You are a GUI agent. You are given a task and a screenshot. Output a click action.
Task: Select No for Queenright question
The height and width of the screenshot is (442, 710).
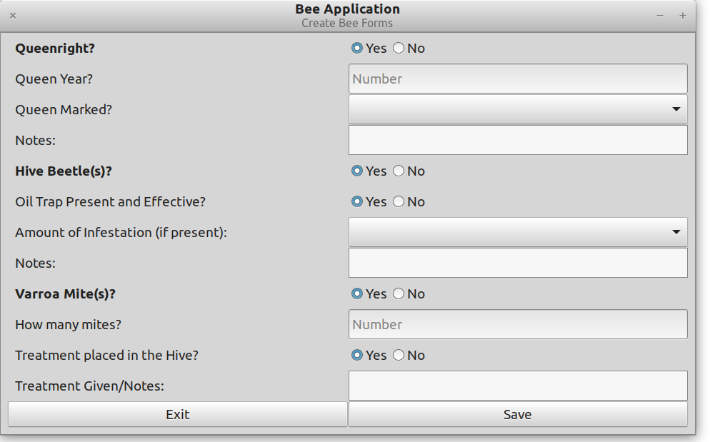[x=399, y=48]
